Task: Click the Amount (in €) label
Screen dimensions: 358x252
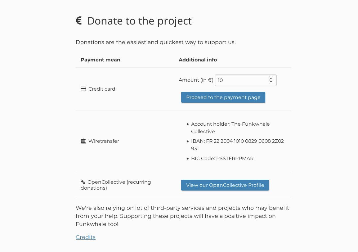Action: (196, 80)
